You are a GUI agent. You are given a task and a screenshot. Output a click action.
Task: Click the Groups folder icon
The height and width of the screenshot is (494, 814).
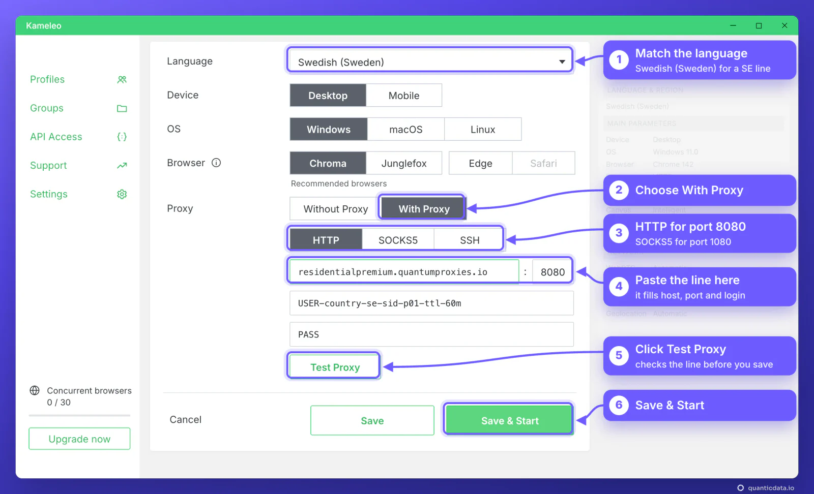[122, 108]
